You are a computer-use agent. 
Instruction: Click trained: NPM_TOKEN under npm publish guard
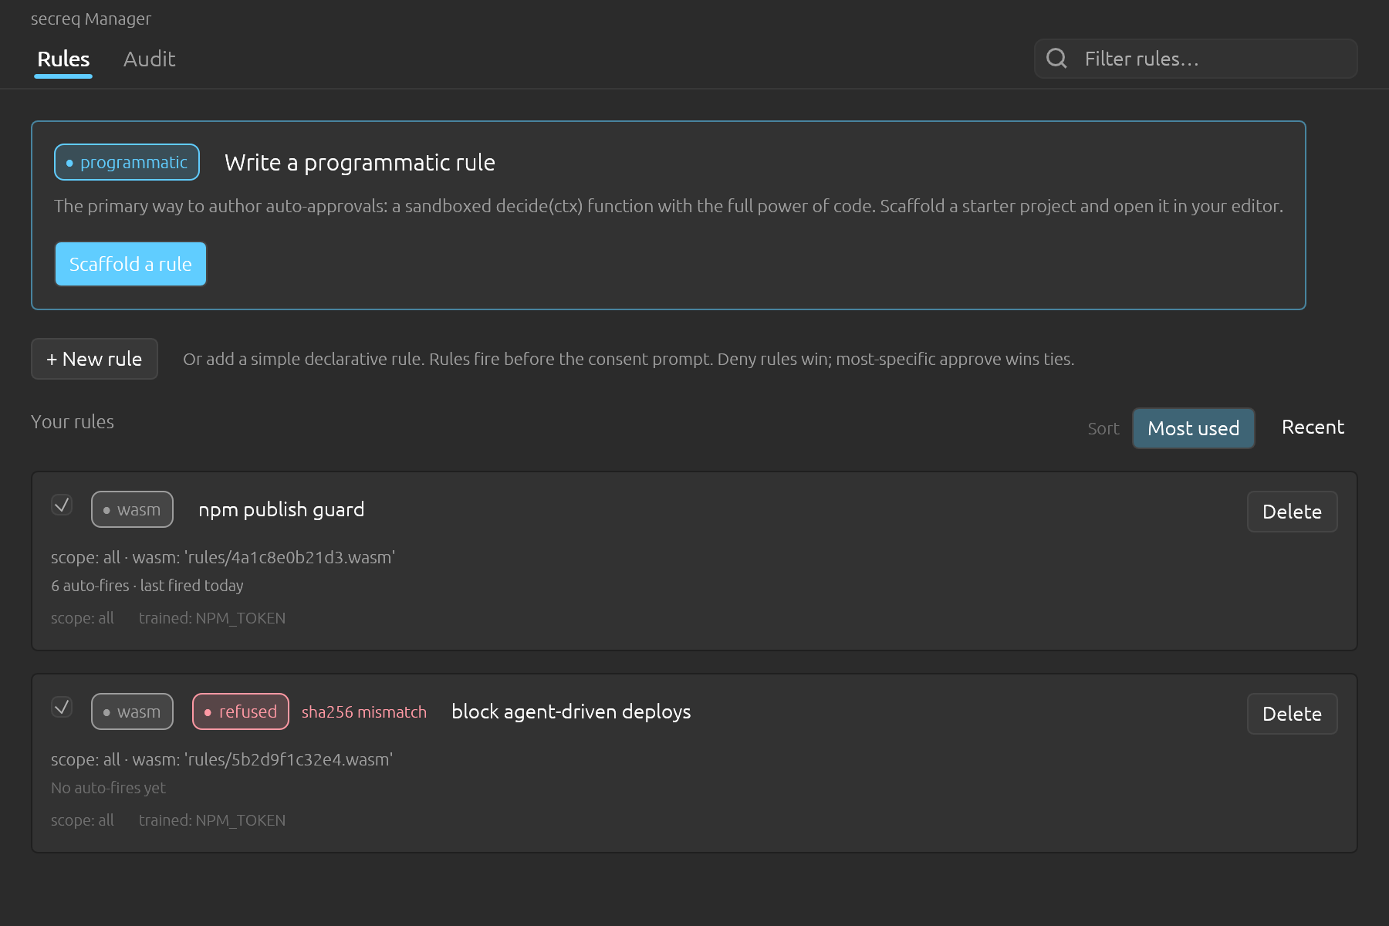point(212,618)
